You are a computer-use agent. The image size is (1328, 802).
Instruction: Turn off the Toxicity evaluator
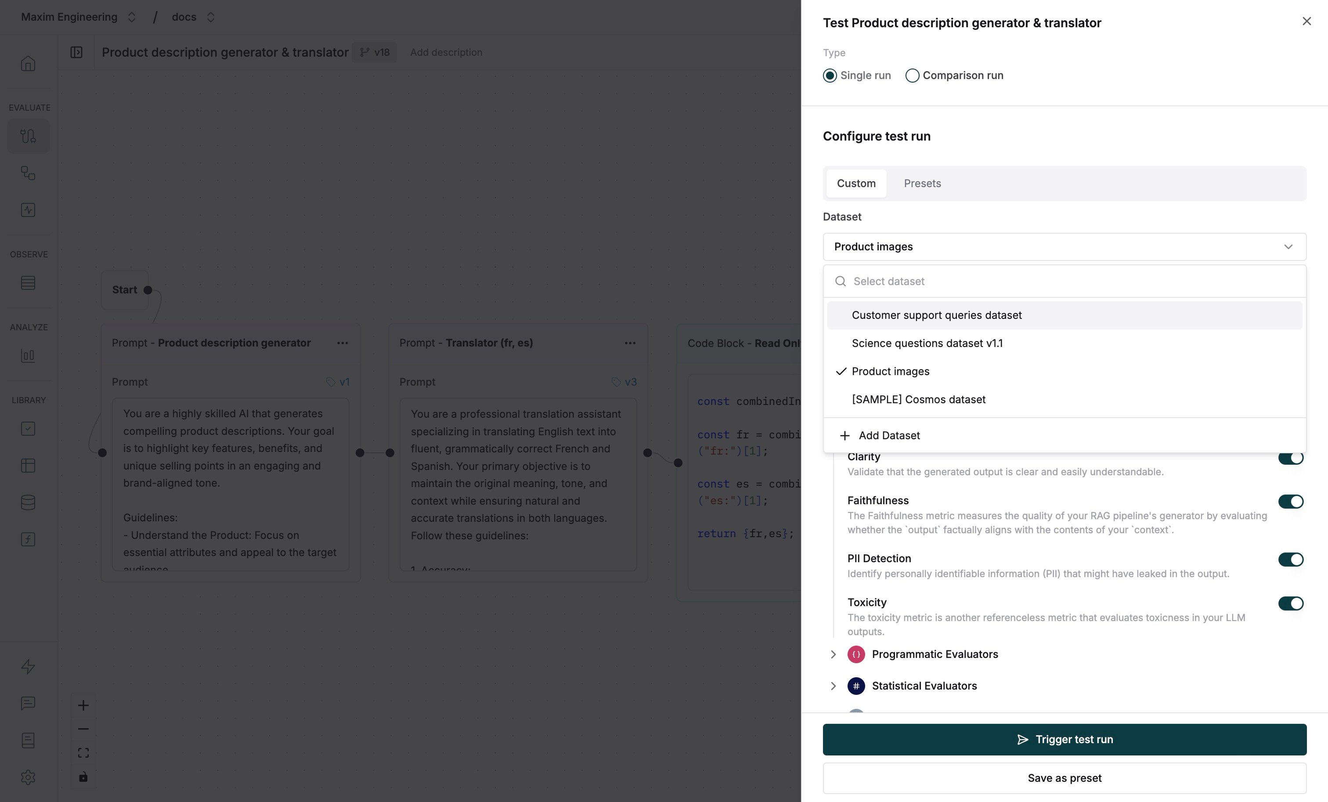(1292, 603)
